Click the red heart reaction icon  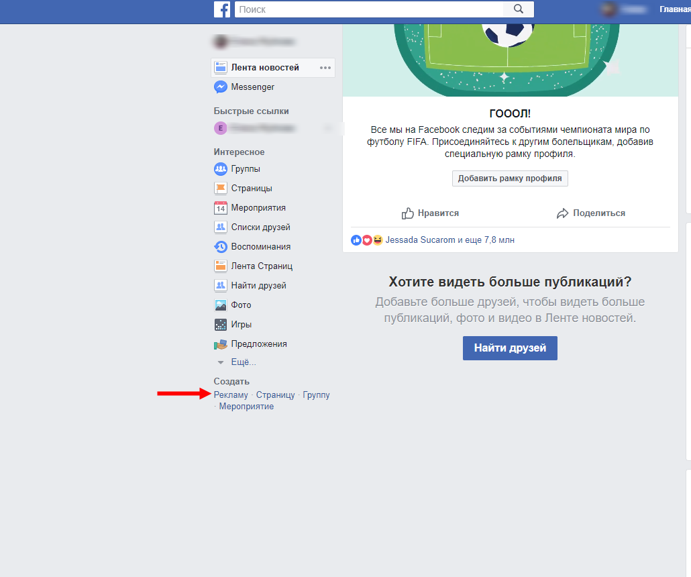point(367,240)
